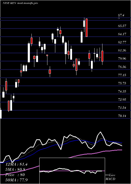The image size is (131, 184).
Task: Click the 71.54 price axis label
Action: [122, 108]
